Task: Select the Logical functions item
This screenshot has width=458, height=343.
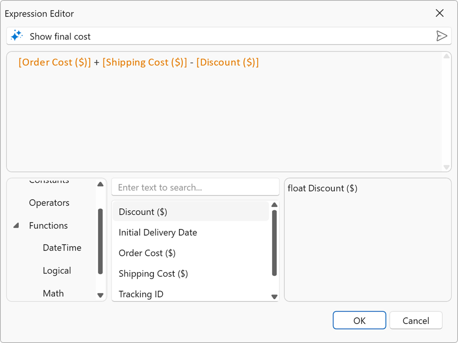Action: click(57, 271)
